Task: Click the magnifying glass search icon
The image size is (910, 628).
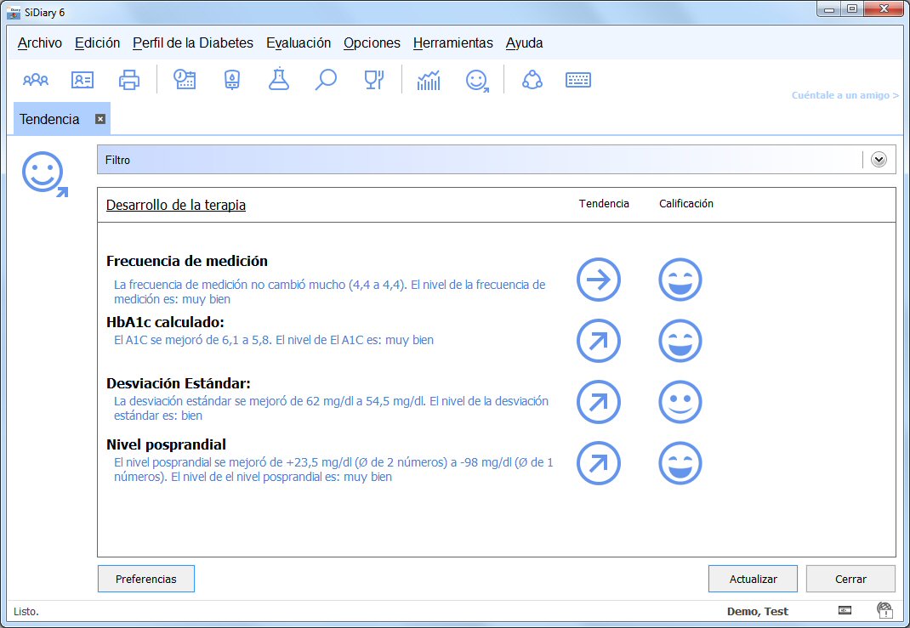Action: click(x=326, y=81)
